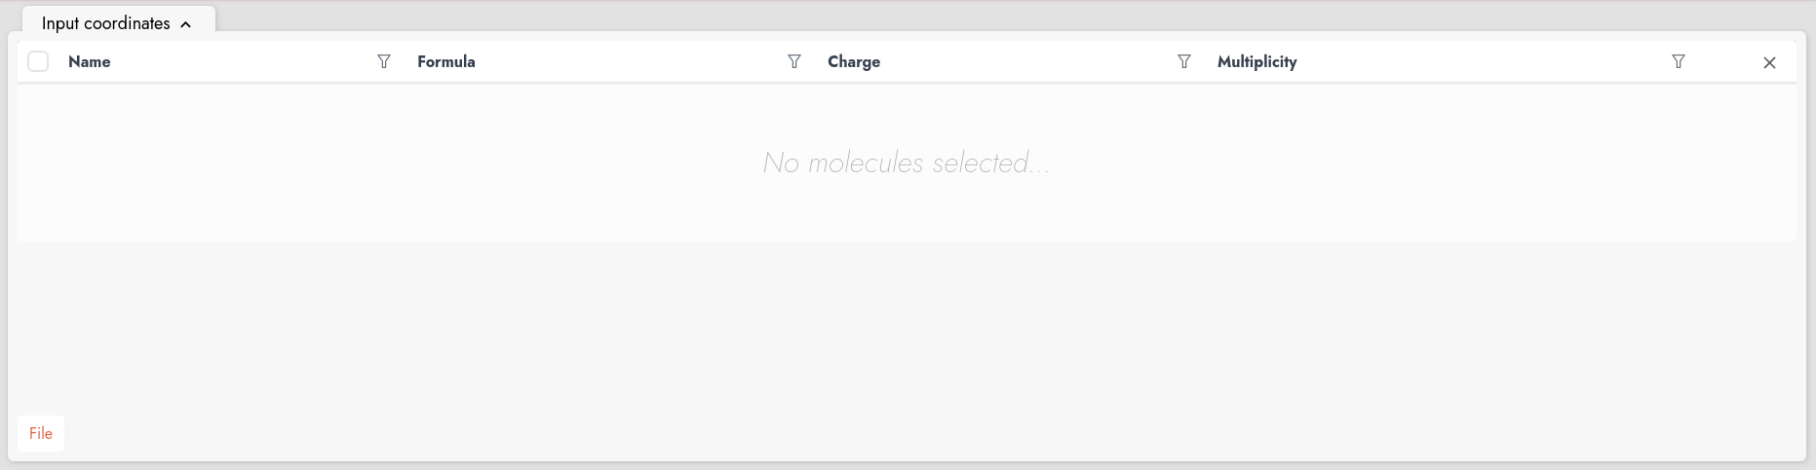Sort by the Formula column header
Image resolution: width=1816 pixels, height=470 pixels.
446,61
